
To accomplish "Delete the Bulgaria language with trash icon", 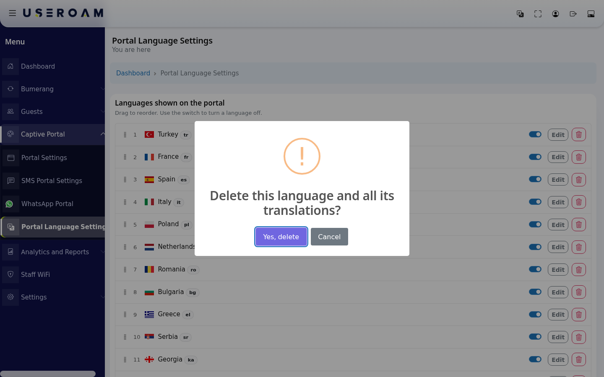I will (579, 292).
